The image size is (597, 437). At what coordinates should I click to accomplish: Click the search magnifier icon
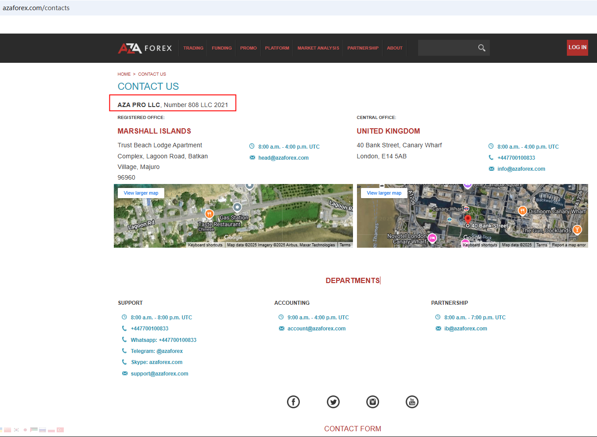point(481,48)
